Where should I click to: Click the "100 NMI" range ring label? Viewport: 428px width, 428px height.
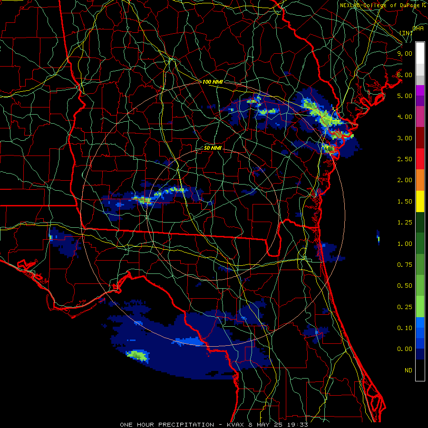pyautogui.click(x=213, y=82)
